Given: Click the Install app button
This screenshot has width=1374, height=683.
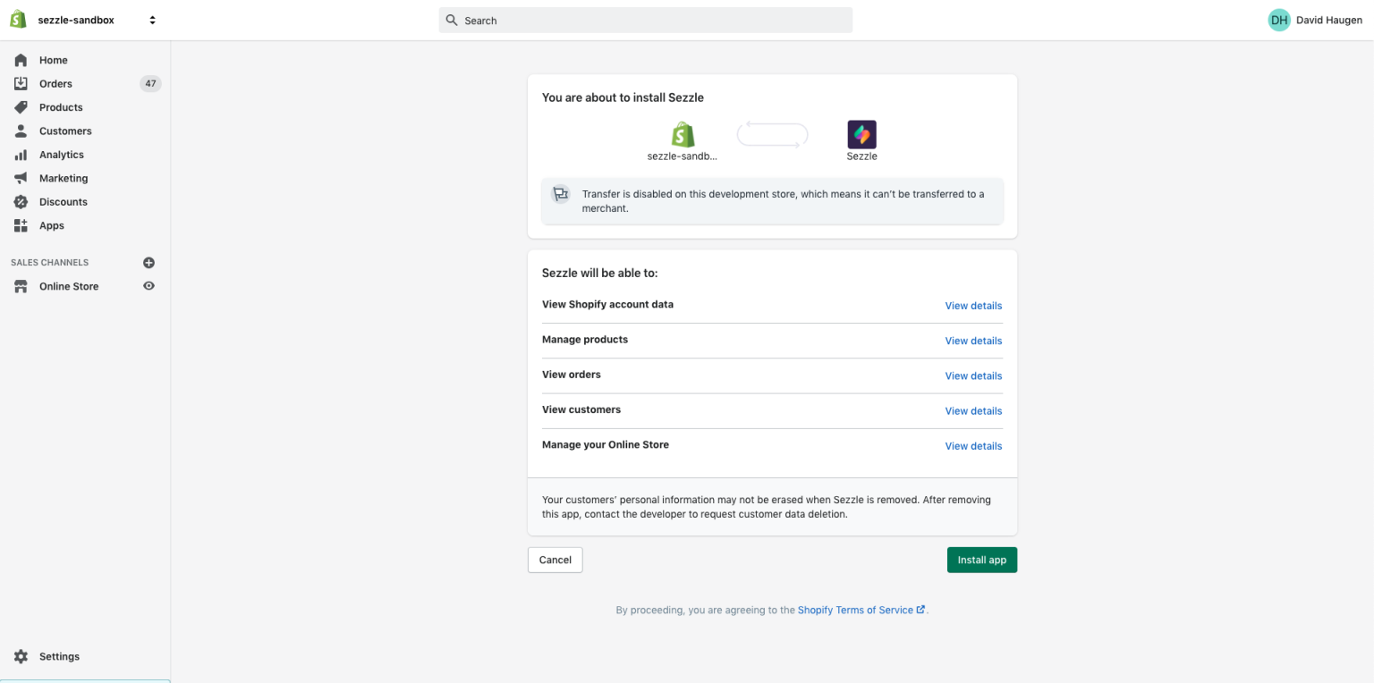Looking at the screenshot, I should click(981, 560).
